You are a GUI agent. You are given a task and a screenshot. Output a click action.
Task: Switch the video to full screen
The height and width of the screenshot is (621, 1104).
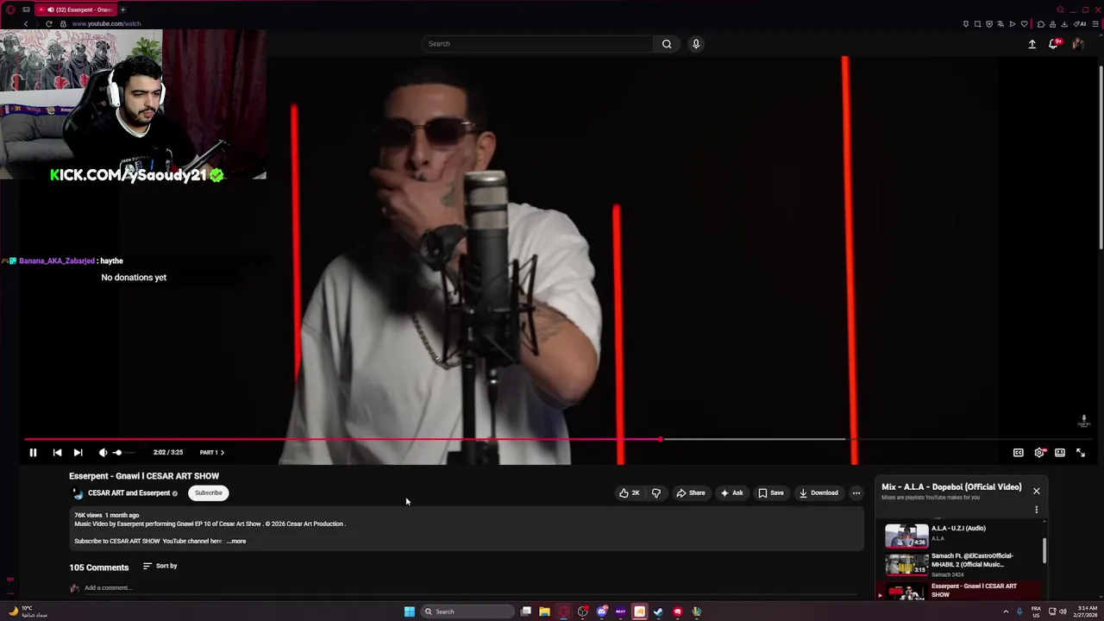pos(1081,452)
